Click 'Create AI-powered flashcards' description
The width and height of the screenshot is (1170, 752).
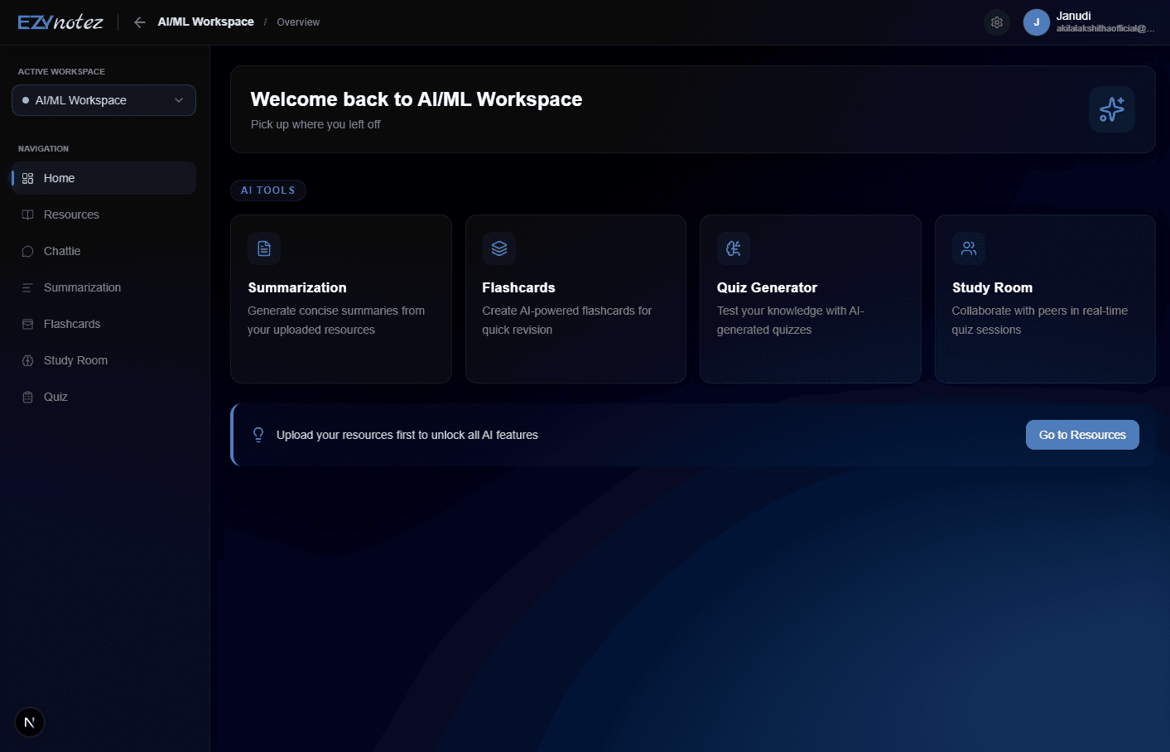click(567, 321)
